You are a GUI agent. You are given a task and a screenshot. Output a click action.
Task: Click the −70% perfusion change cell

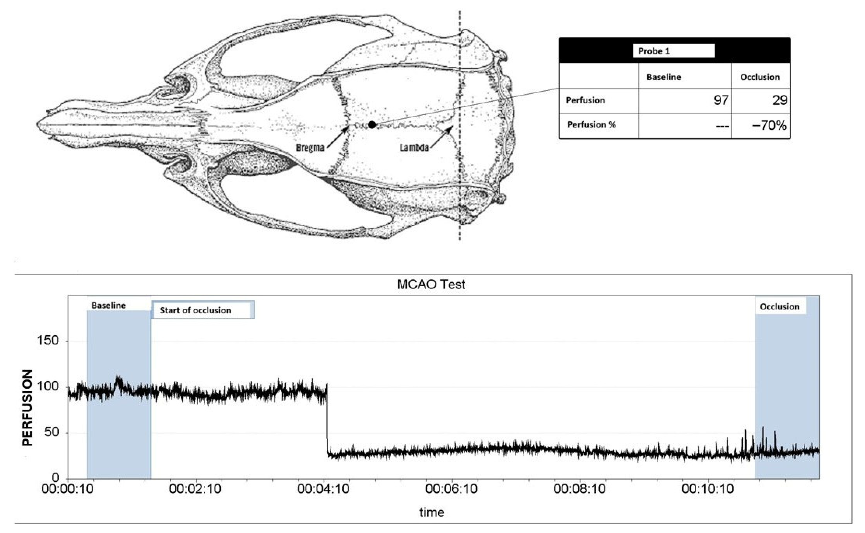(x=769, y=125)
